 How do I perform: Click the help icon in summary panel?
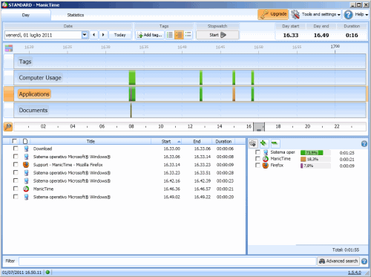coord(364,144)
